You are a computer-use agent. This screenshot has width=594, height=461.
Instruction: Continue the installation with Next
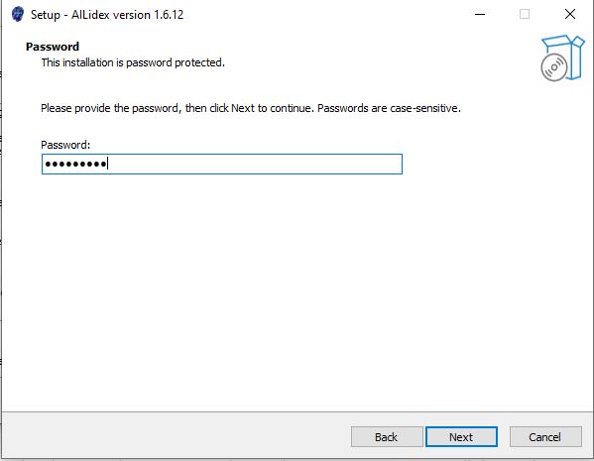(461, 437)
